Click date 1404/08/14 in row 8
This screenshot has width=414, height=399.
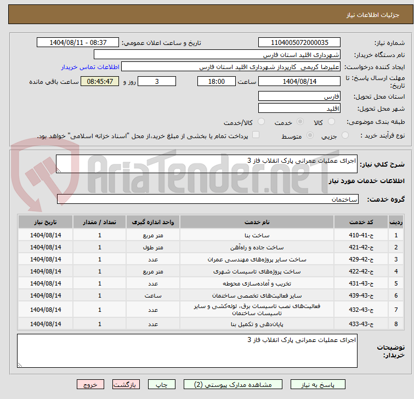click(46, 324)
